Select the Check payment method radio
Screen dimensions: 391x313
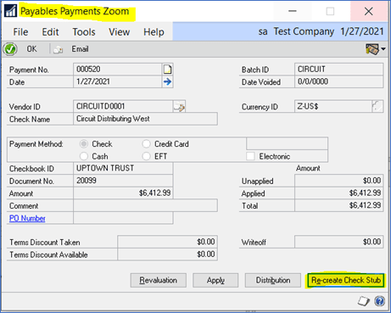click(x=84, y=144)
